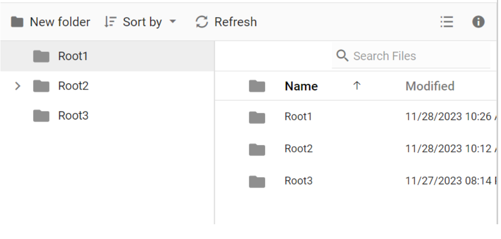Click the Root2 modified date 11/28/2023 10:12
This screenshot has height=239, width=501.
click(448, 149)
